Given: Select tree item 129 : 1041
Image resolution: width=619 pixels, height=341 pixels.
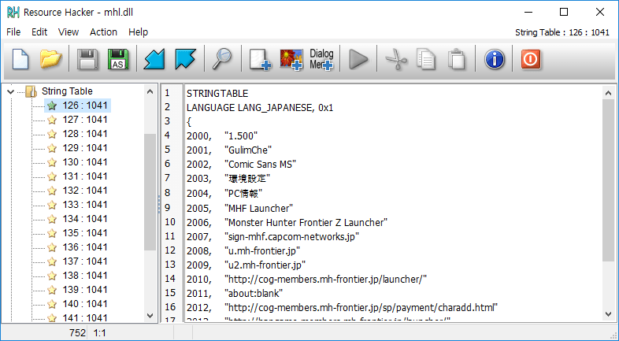Looking at the screenshot, I should [85, 148].
